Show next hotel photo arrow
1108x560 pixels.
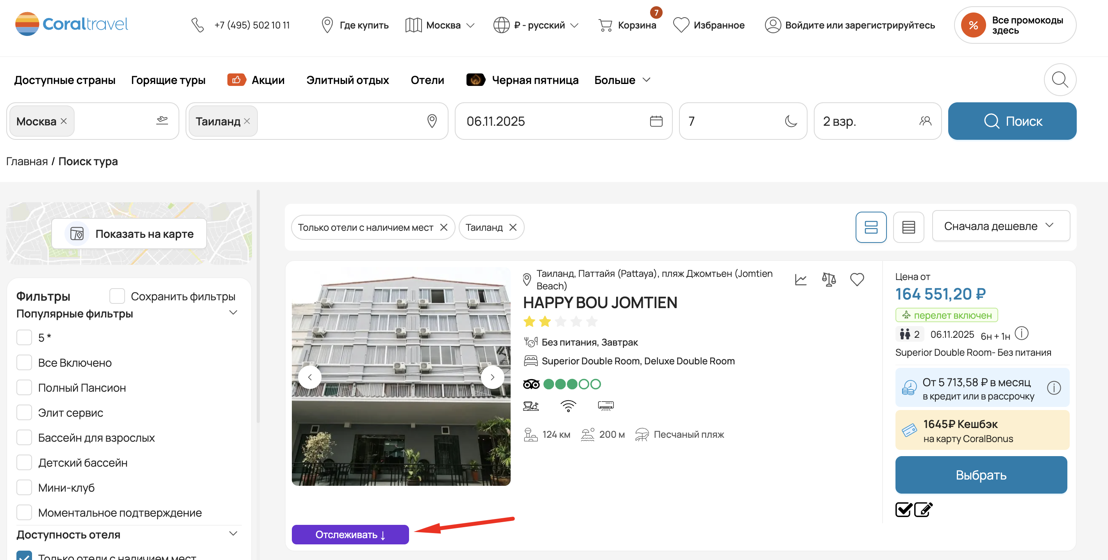coord(492,377)
